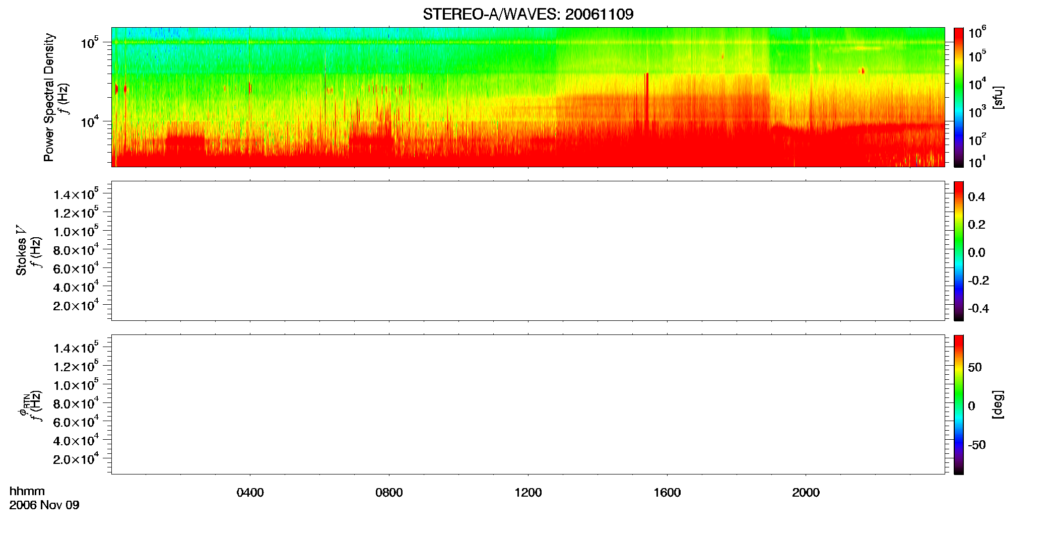The width and height of the screenshot is (1056, 544).
Task: Click the 2000 time tick label
Action: pos(806,493)
